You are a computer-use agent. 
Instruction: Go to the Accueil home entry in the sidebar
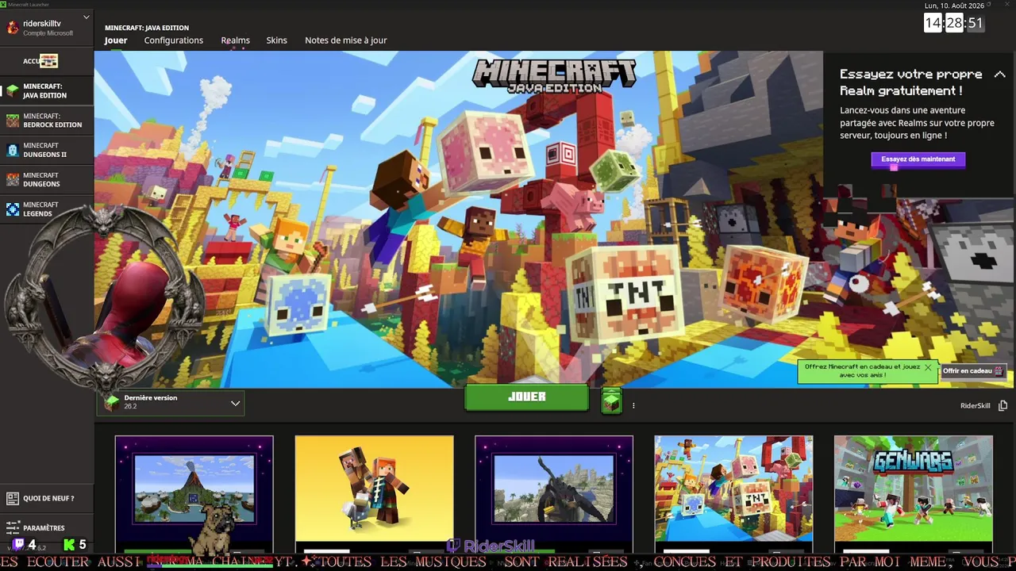pos(47,61)
